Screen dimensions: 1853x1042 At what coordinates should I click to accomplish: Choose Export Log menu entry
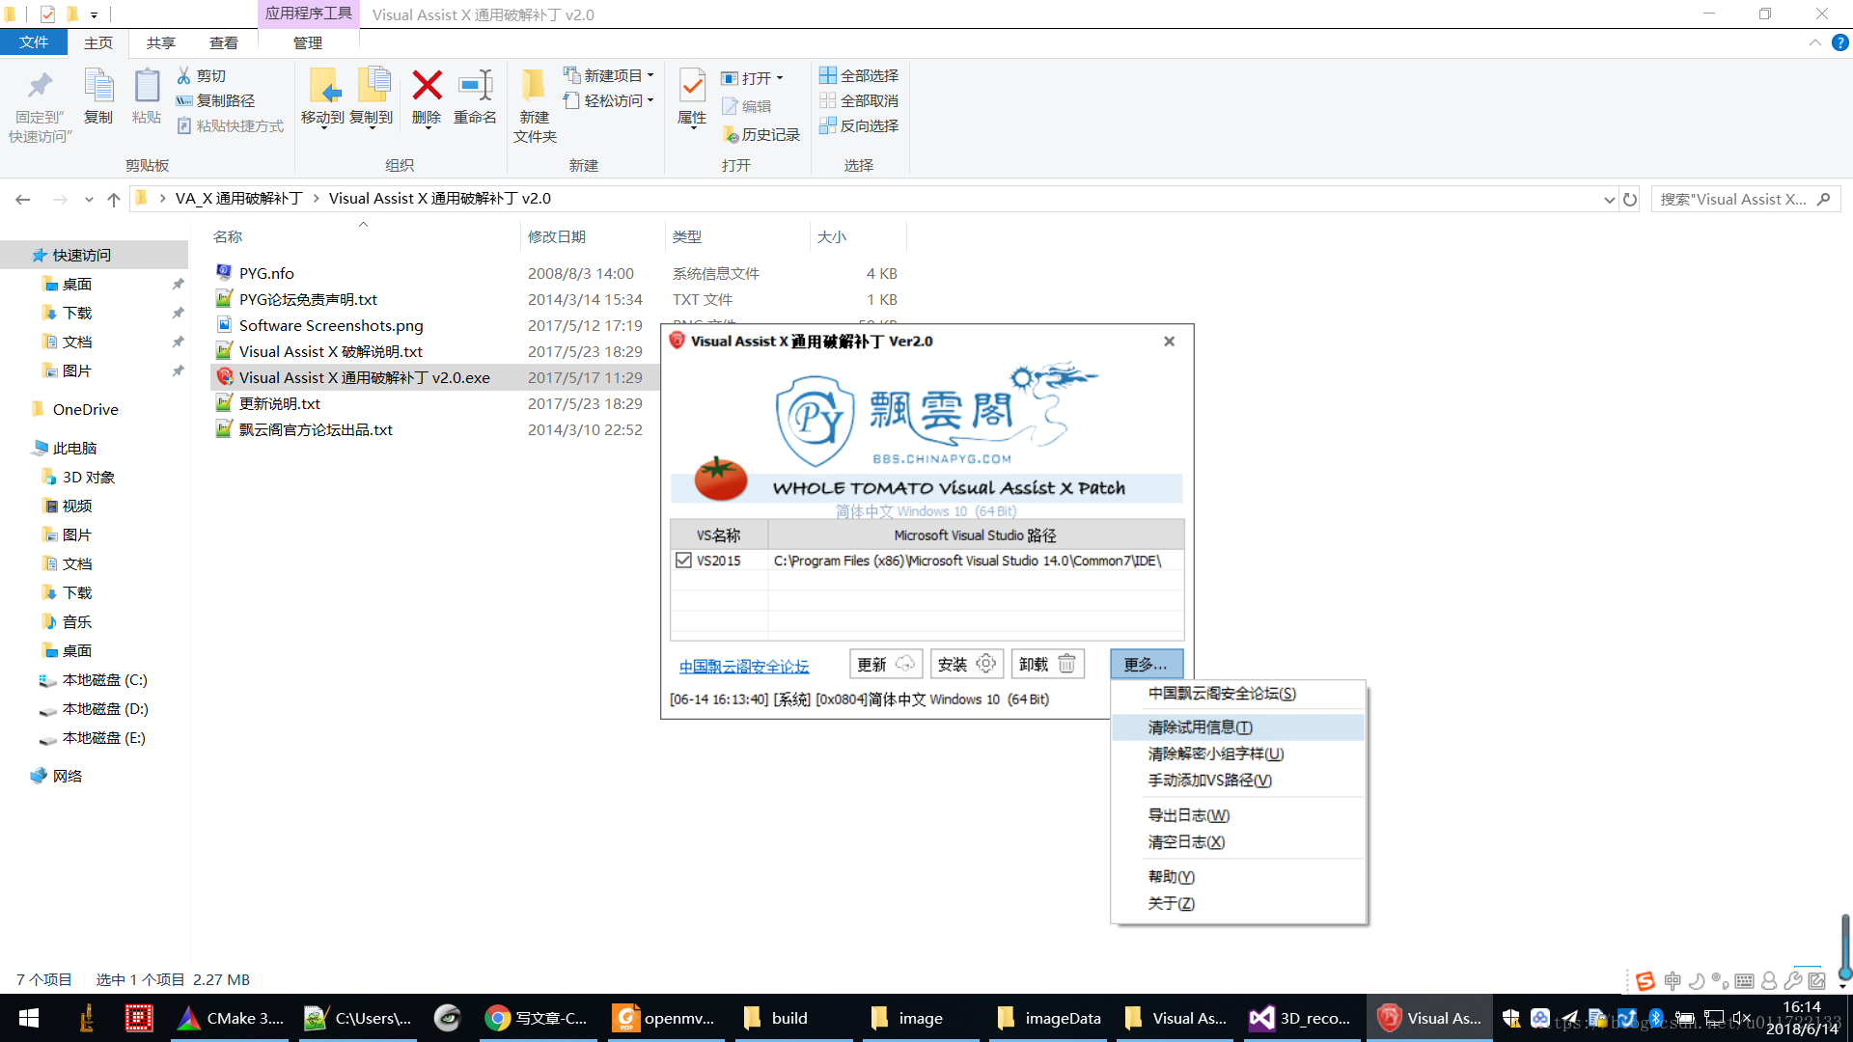[x=1238, y=815]
